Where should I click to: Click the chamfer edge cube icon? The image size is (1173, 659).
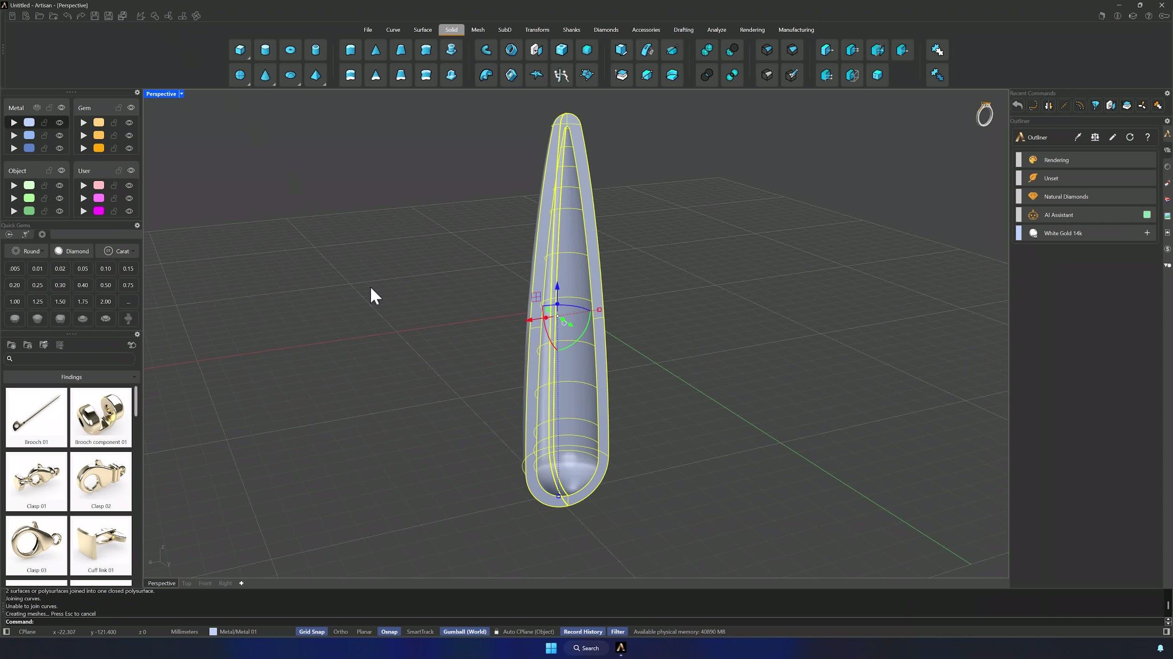[x=792, y=50]
